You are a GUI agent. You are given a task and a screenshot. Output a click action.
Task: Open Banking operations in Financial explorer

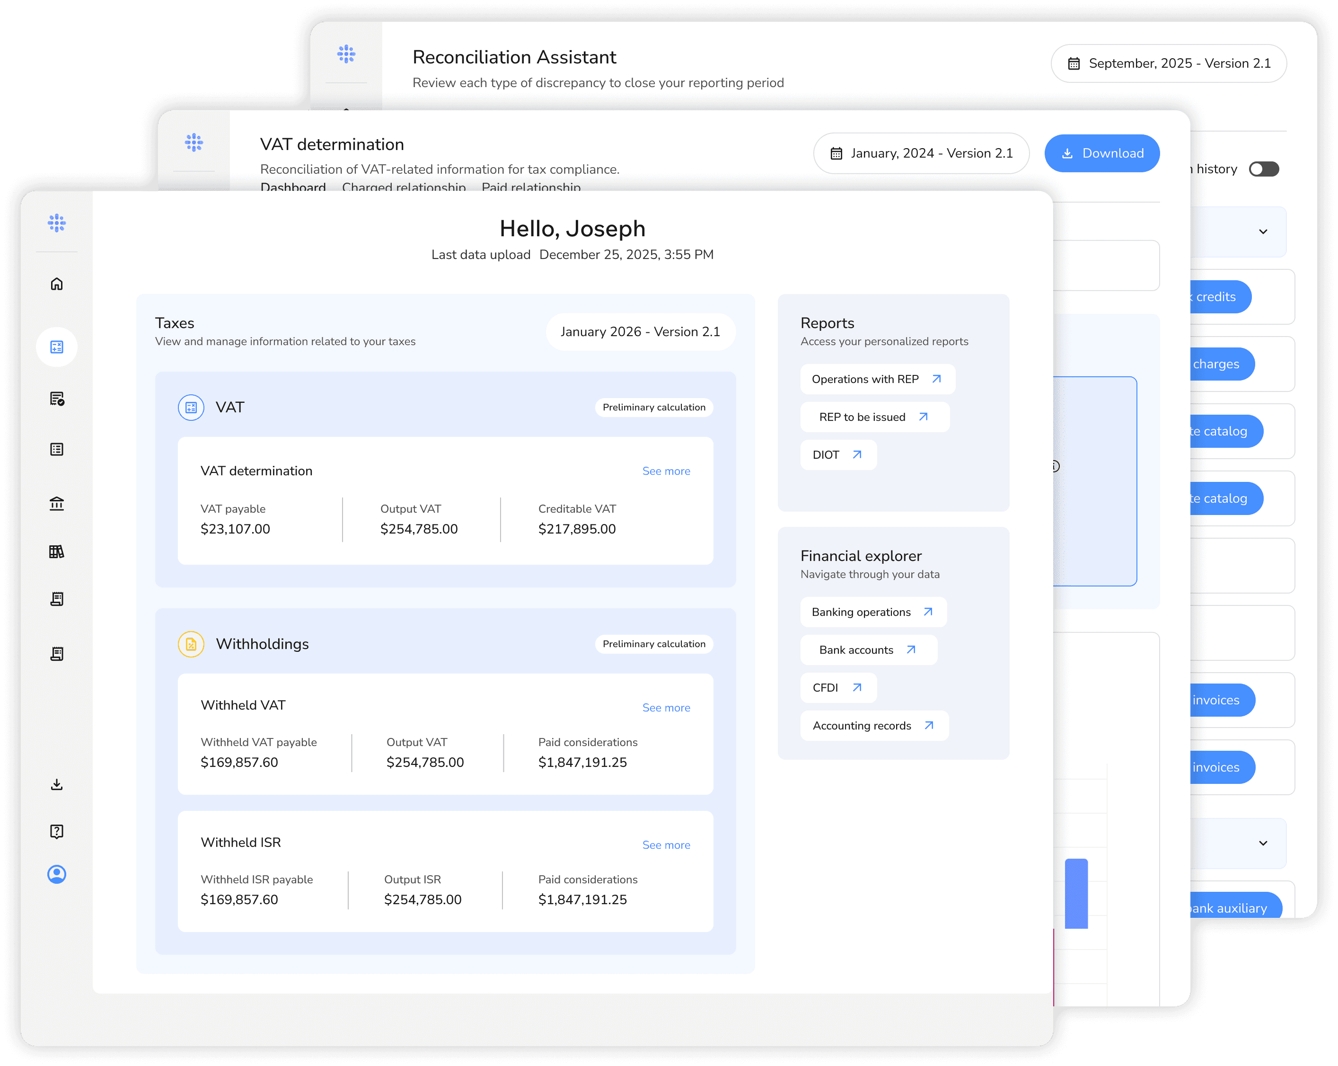872,612
